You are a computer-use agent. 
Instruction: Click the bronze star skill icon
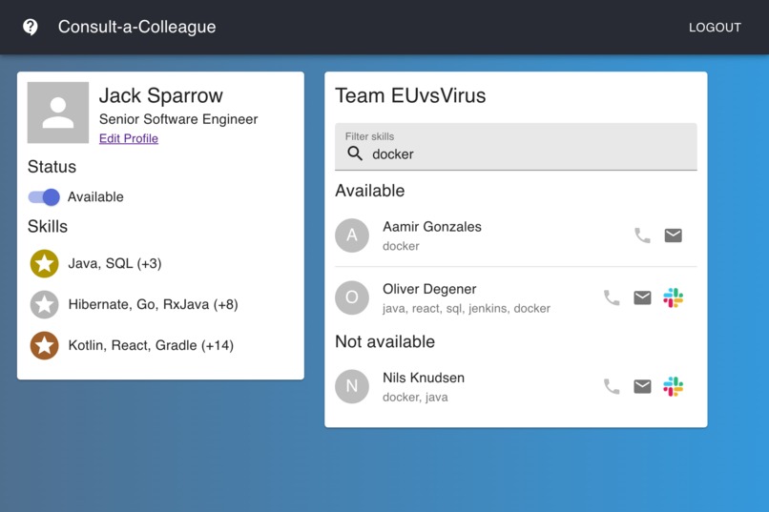pyautogui.click(x=44, y=345)
